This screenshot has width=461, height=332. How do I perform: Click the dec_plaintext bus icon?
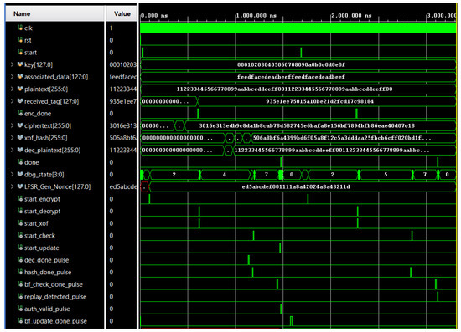20,150
